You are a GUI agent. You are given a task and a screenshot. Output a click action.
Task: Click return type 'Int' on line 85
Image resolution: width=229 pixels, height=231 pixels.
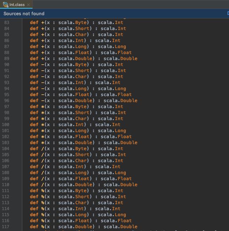[119, 35]
